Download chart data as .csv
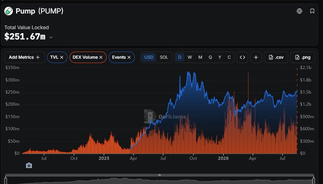The image size is (323, 184). pyautogui.click(x=276, y=57)
